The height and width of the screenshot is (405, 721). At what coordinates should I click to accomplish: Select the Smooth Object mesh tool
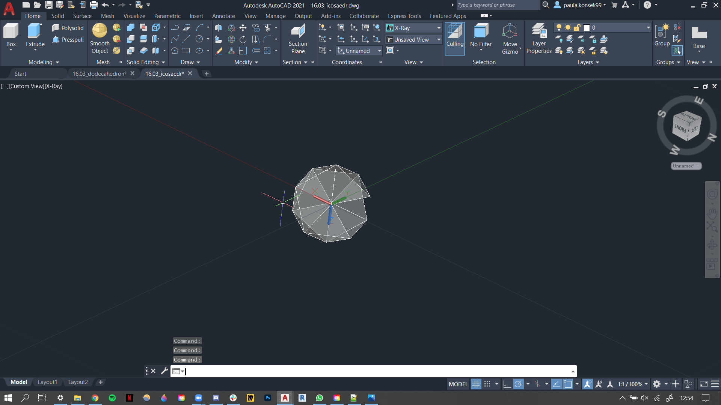pyautogui.click(x=100, y=38)
